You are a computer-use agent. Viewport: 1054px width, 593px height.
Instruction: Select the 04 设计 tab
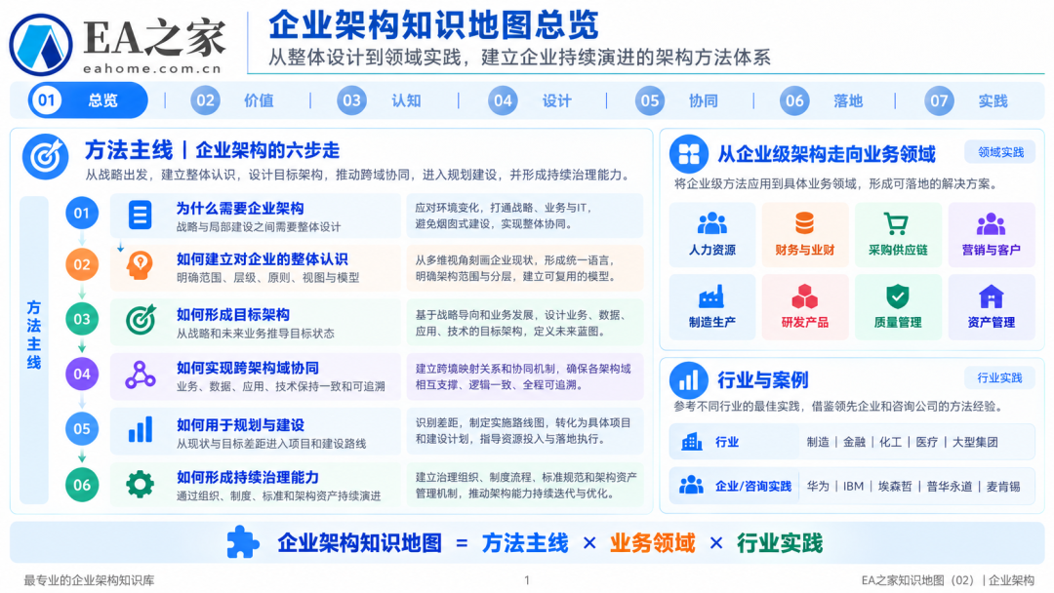pyautogui.click(x=530, y=100)
